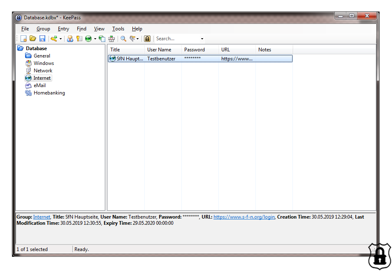Expand the Show Entries dropdown arrow
The image size is (392, 272).
[x=137, y=39]
